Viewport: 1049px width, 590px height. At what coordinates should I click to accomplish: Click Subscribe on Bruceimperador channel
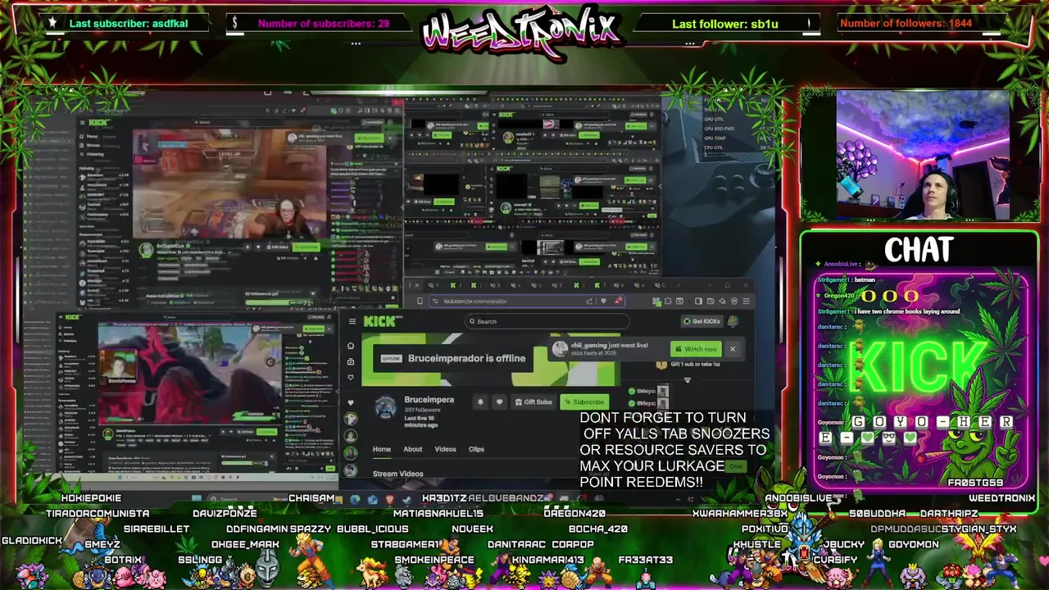(x=584, y=402)
